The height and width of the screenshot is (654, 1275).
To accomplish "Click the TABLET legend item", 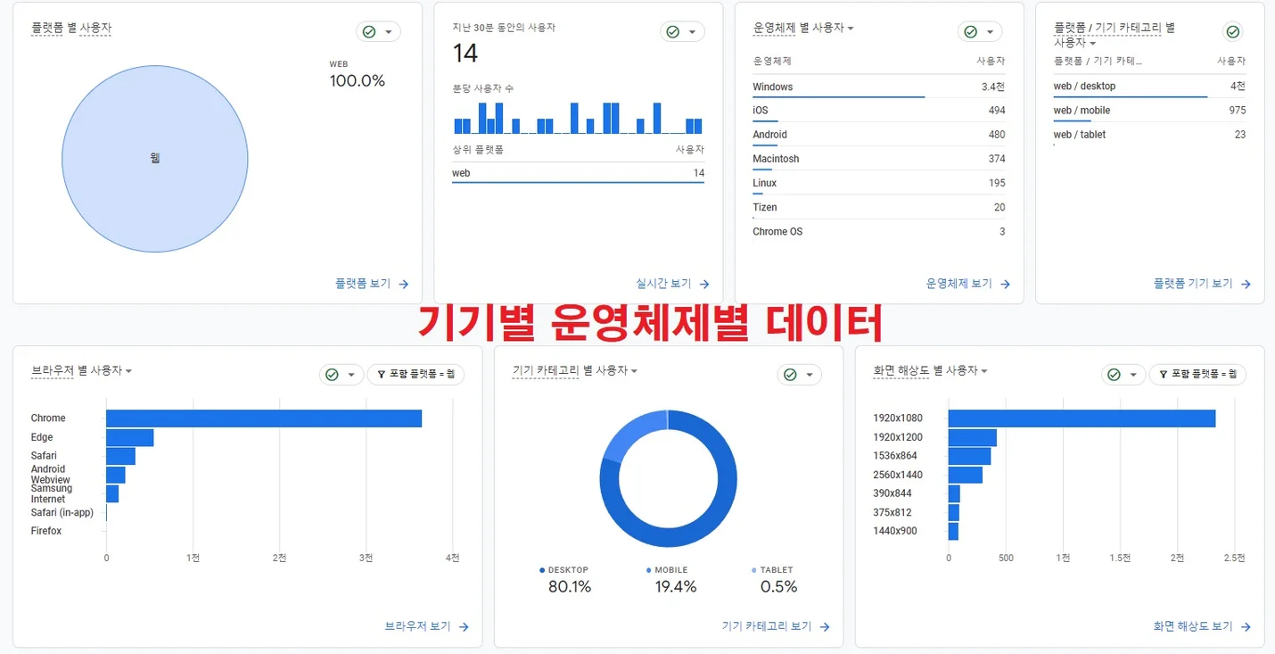I will pyautogui.click(x=776, y=579).
